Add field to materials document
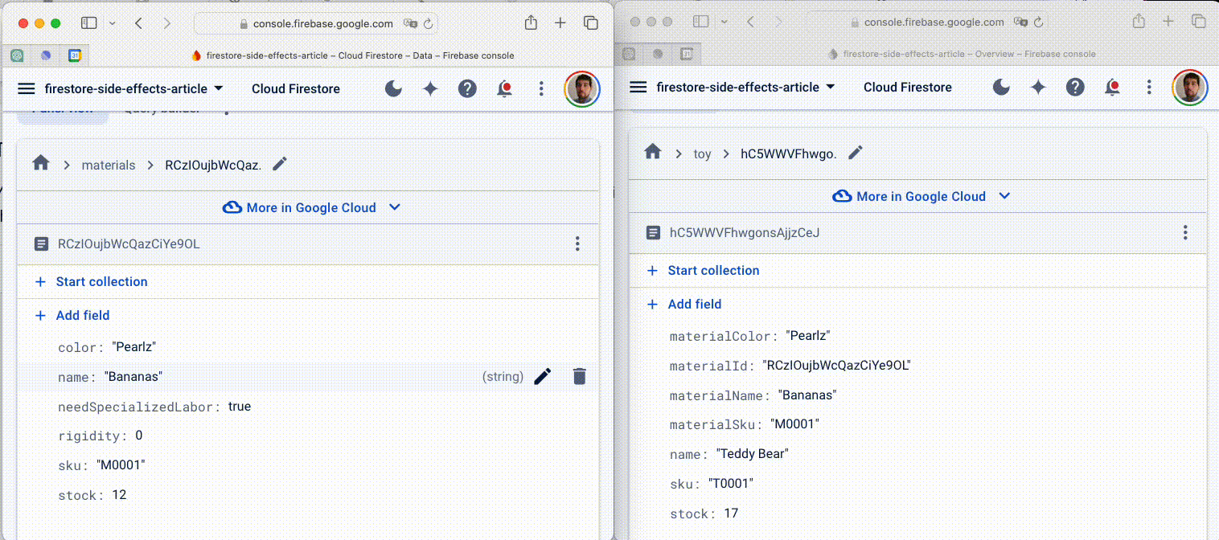 (x=72, y=316)
